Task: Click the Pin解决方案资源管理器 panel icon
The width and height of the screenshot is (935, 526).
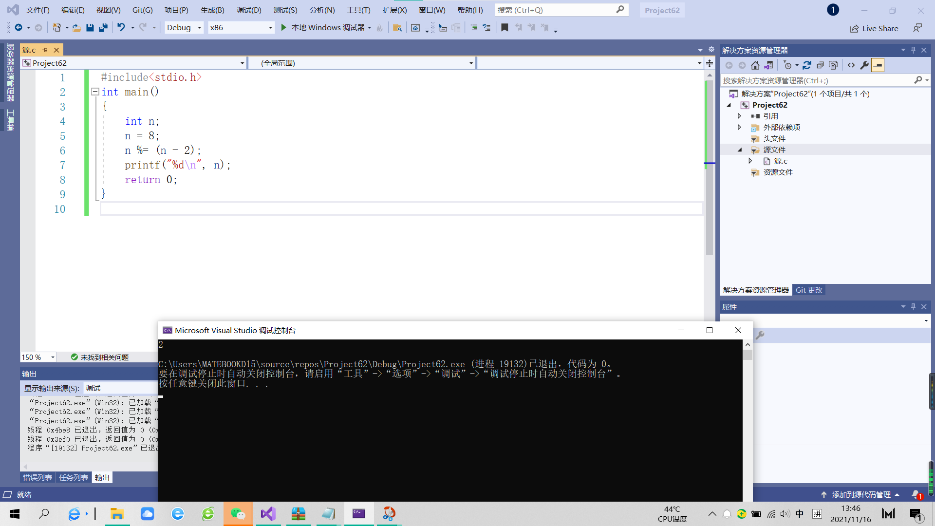Action: click(913, 50)
